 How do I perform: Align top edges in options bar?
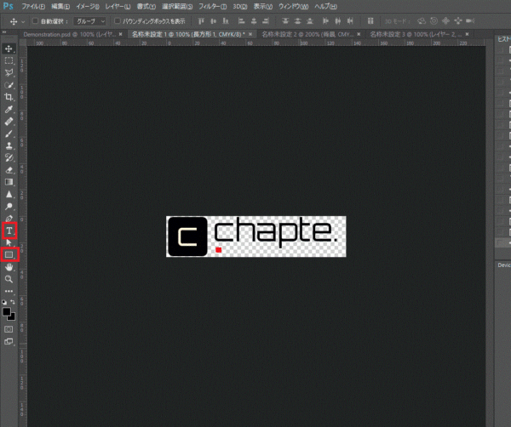click(201, 21)
